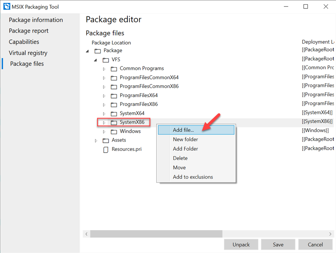Select the ProgramFilesX64 tree item
Image resolution: width=336 pixels, height=253 pixels.
[x=139, y=95]
